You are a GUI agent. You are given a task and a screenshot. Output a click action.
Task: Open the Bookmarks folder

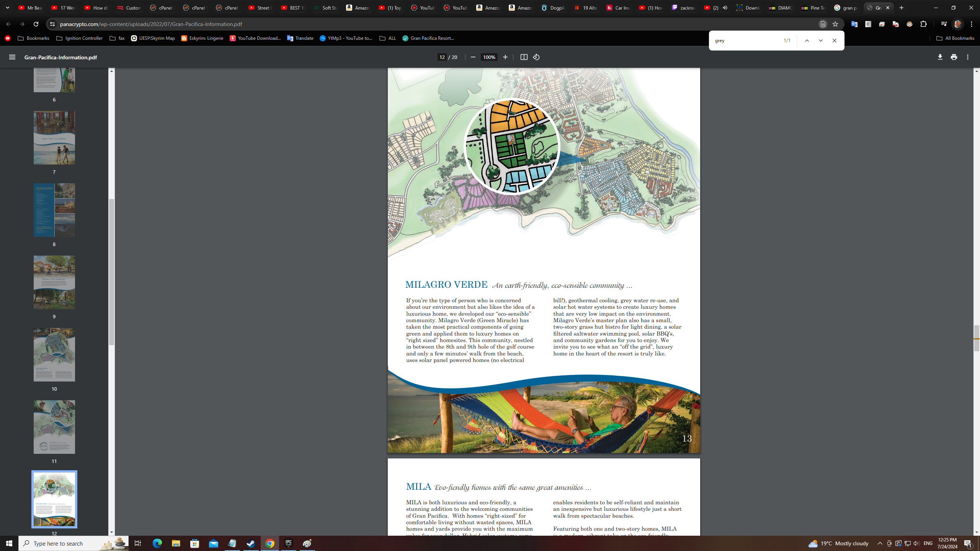(x=33, y=38)
